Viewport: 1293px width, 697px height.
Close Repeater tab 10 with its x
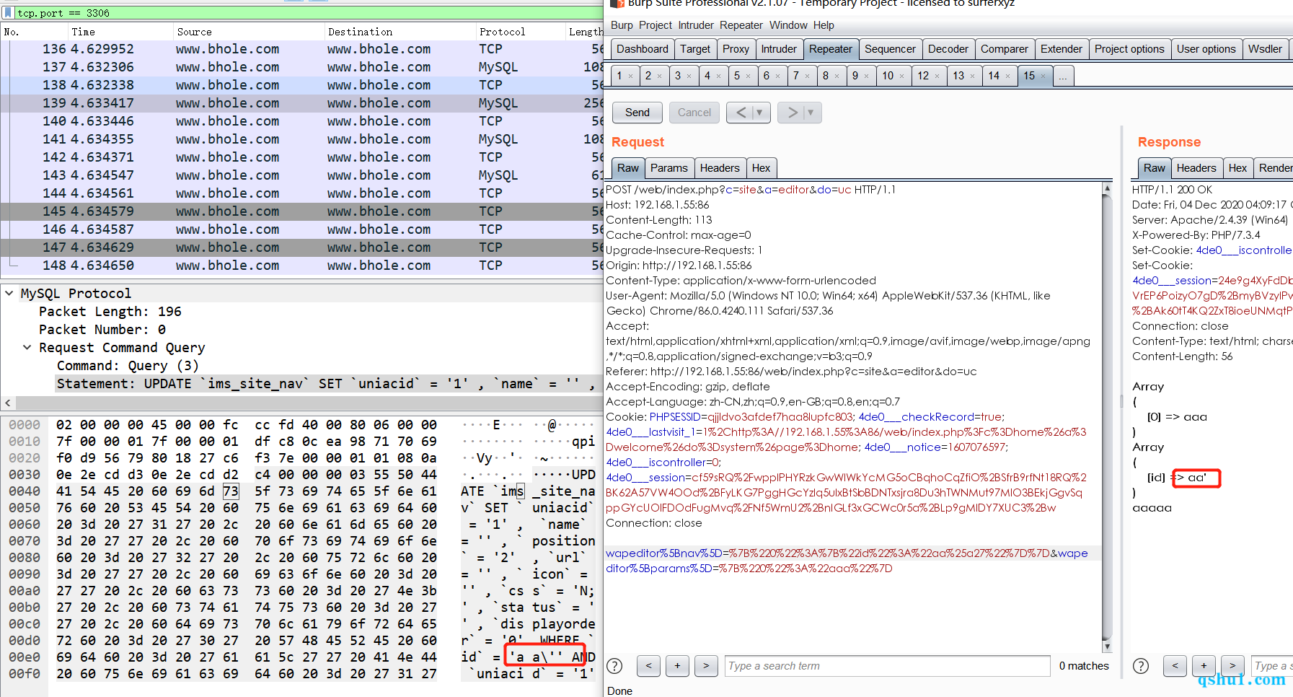click(901, 76)
